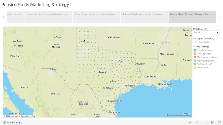
Task: Click the Pepsico Foods Marketing Strategy title
Action: pyautogui.click(x=35, y=4)
